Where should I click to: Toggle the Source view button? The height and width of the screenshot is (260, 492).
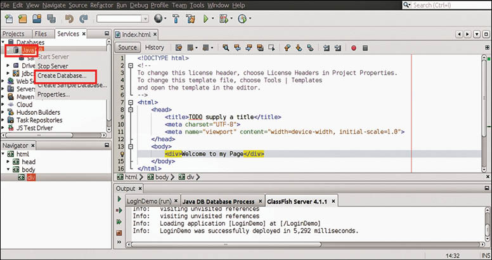pos(127,48)
